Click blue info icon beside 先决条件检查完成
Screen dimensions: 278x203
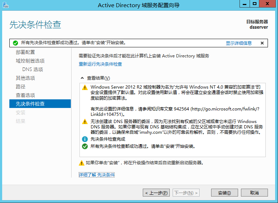[x=85, y=139]
